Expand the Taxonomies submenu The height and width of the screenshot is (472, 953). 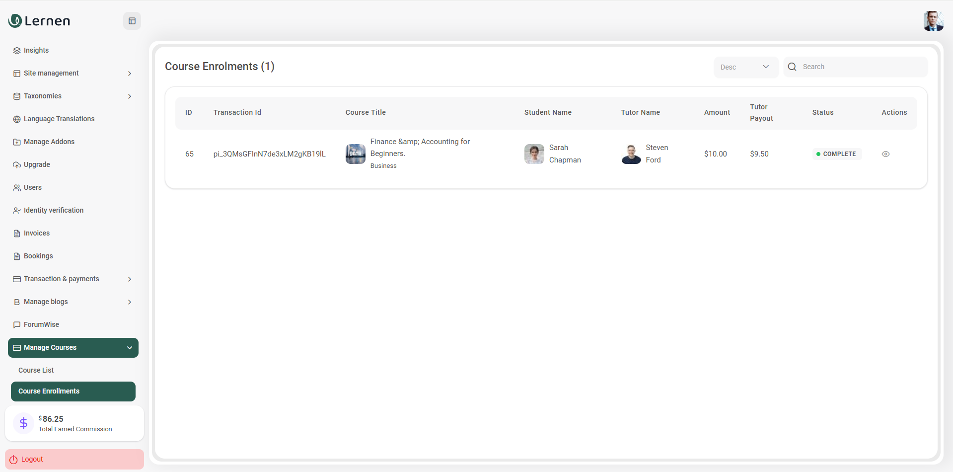[x=73, y=96]
